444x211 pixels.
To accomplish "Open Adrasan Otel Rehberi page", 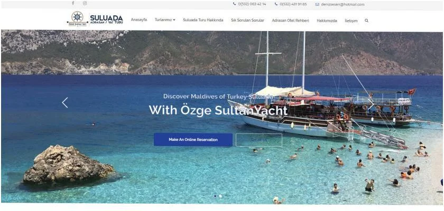I will click(290, 21).
